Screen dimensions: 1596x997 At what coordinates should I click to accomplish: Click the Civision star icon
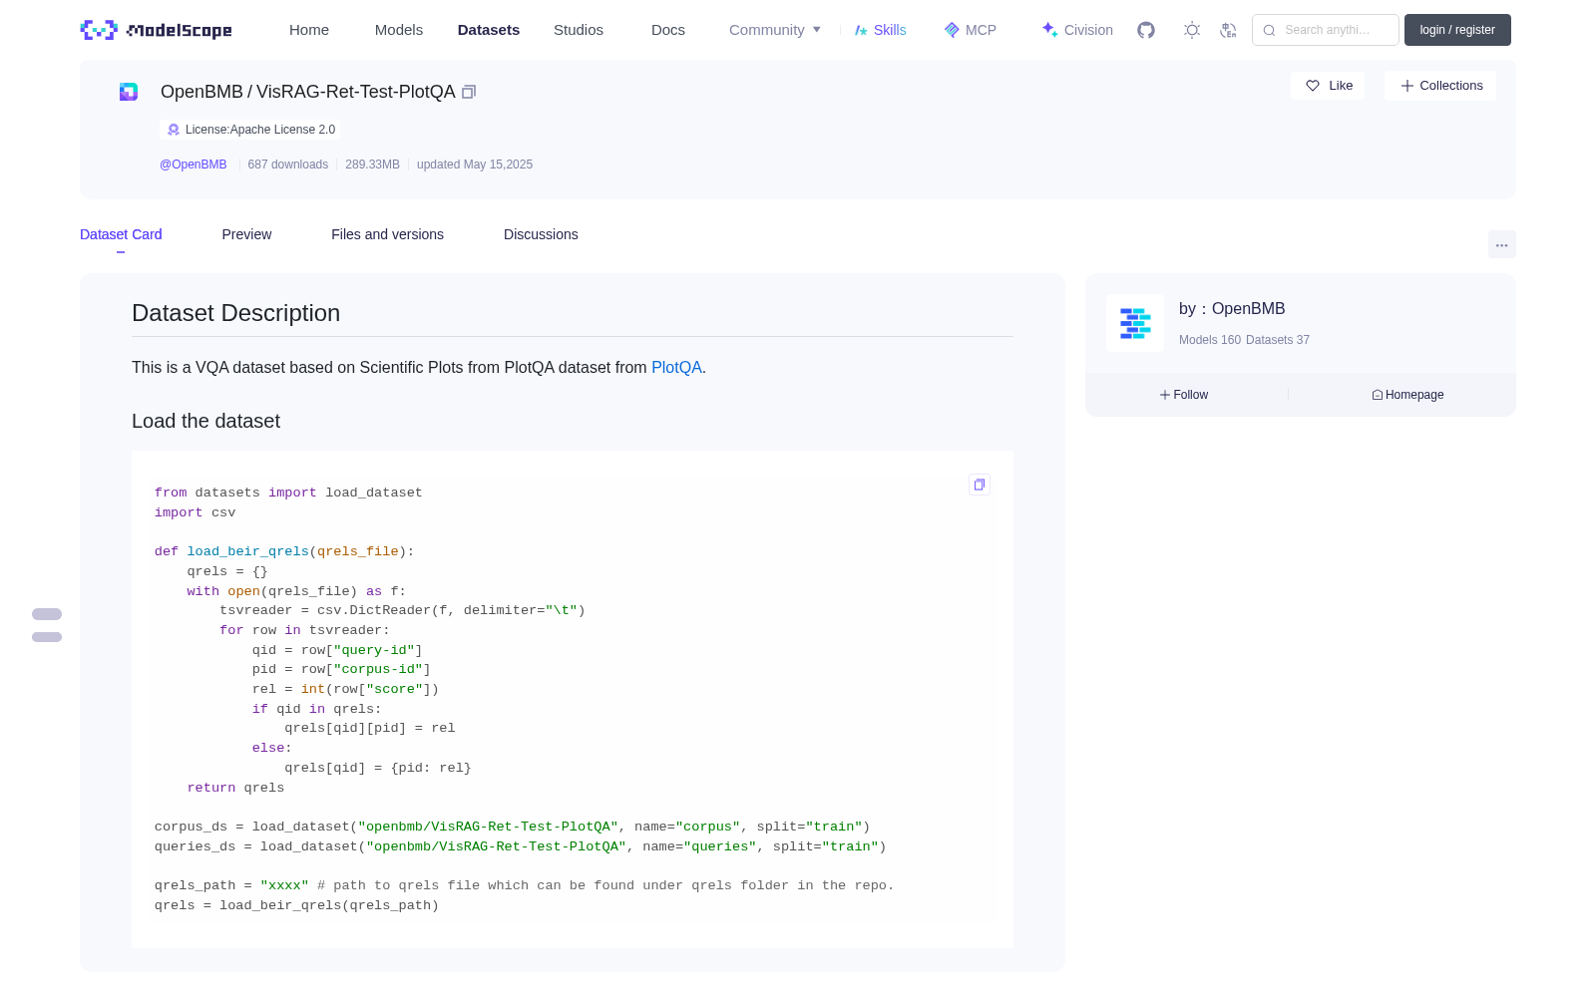[1049, 30]
